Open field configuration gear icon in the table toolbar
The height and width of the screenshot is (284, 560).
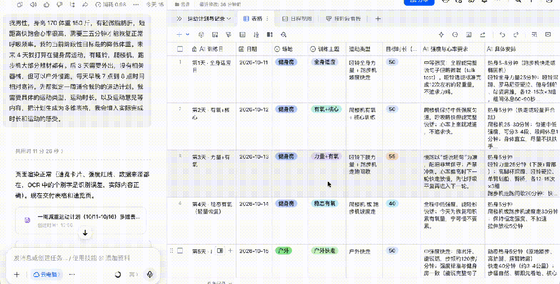click(x=202, y=35)
